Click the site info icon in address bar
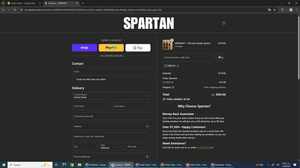Screen dimensions: 300x168 (22, 10)
